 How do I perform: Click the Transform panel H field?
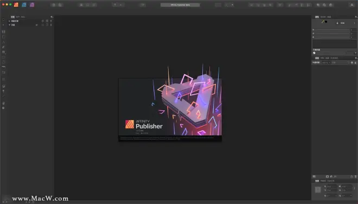click(347, 190)
